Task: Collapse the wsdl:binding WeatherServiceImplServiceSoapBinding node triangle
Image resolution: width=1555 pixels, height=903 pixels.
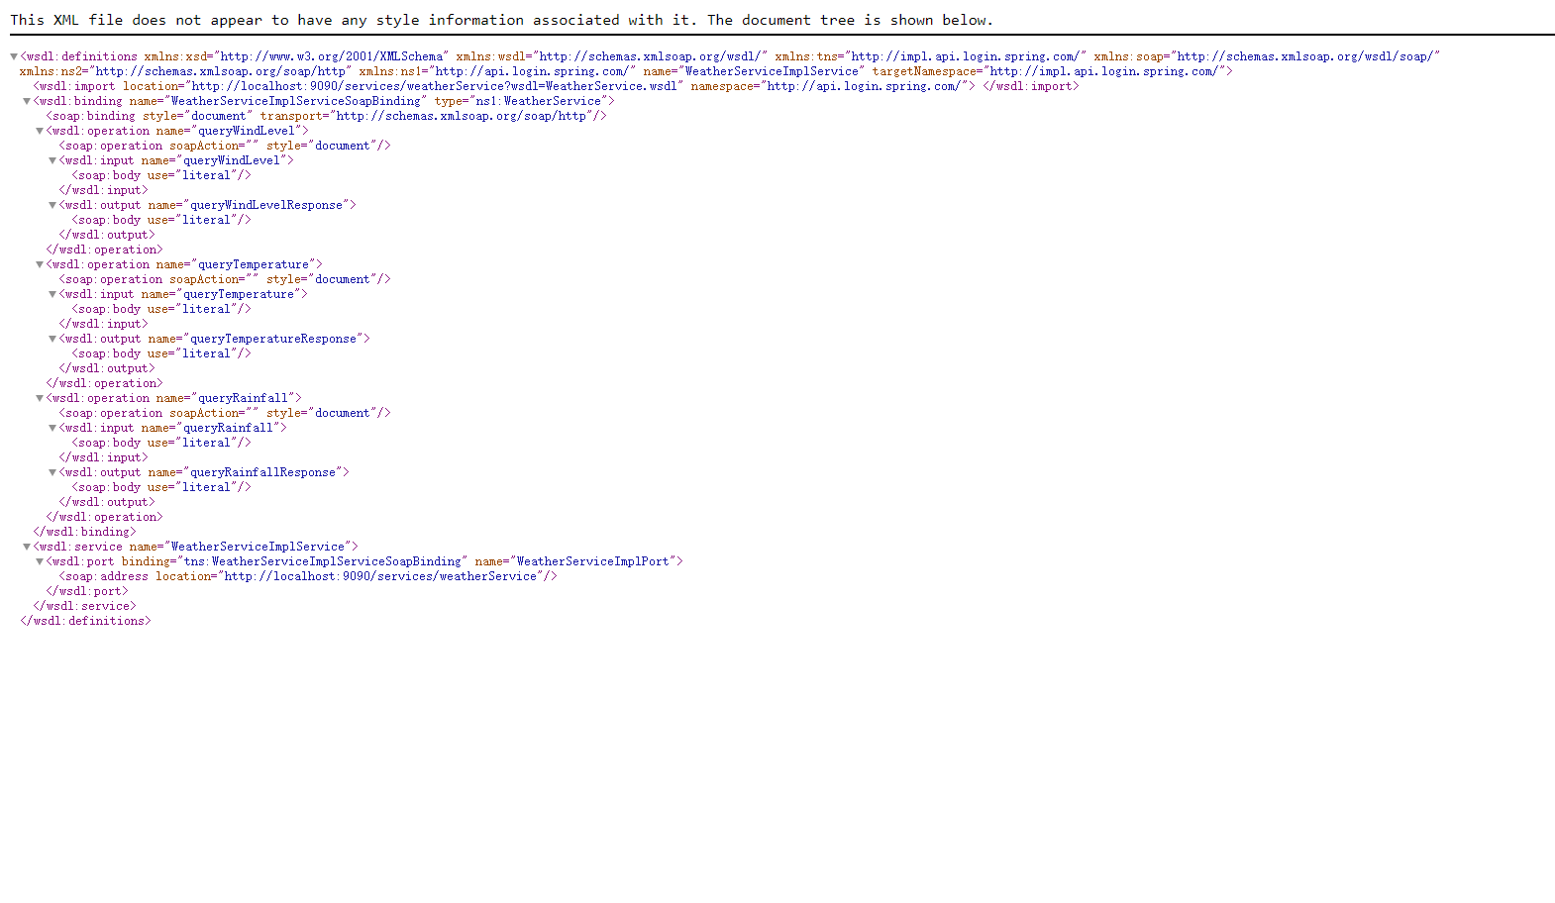Action: tap(27, 101)
